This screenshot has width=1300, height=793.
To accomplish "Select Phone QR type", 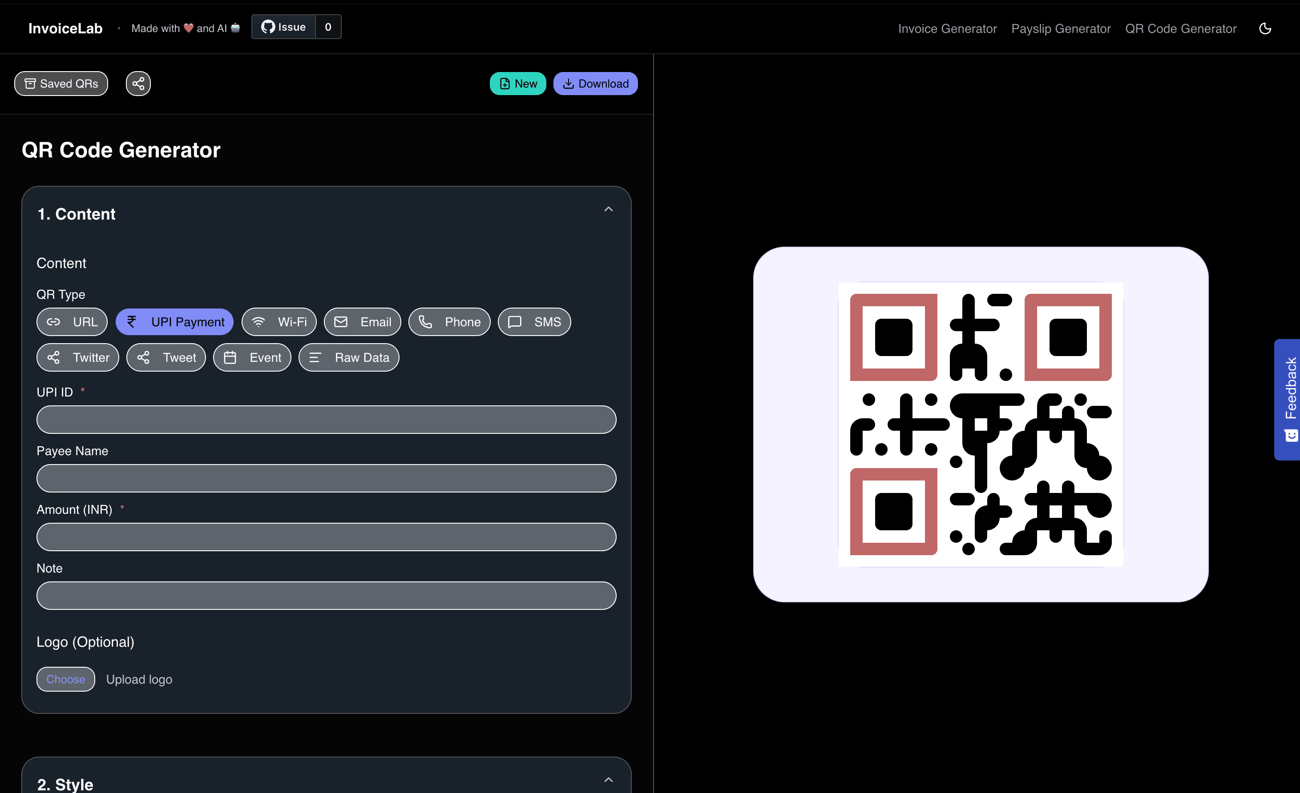I will pyautogui.click(x=449, y=322).
